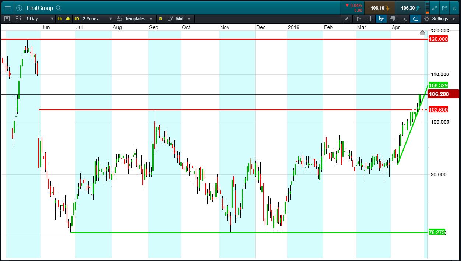
Task: Click the FirstGroup search magnifier icon
Action: [x=59, y=8]
